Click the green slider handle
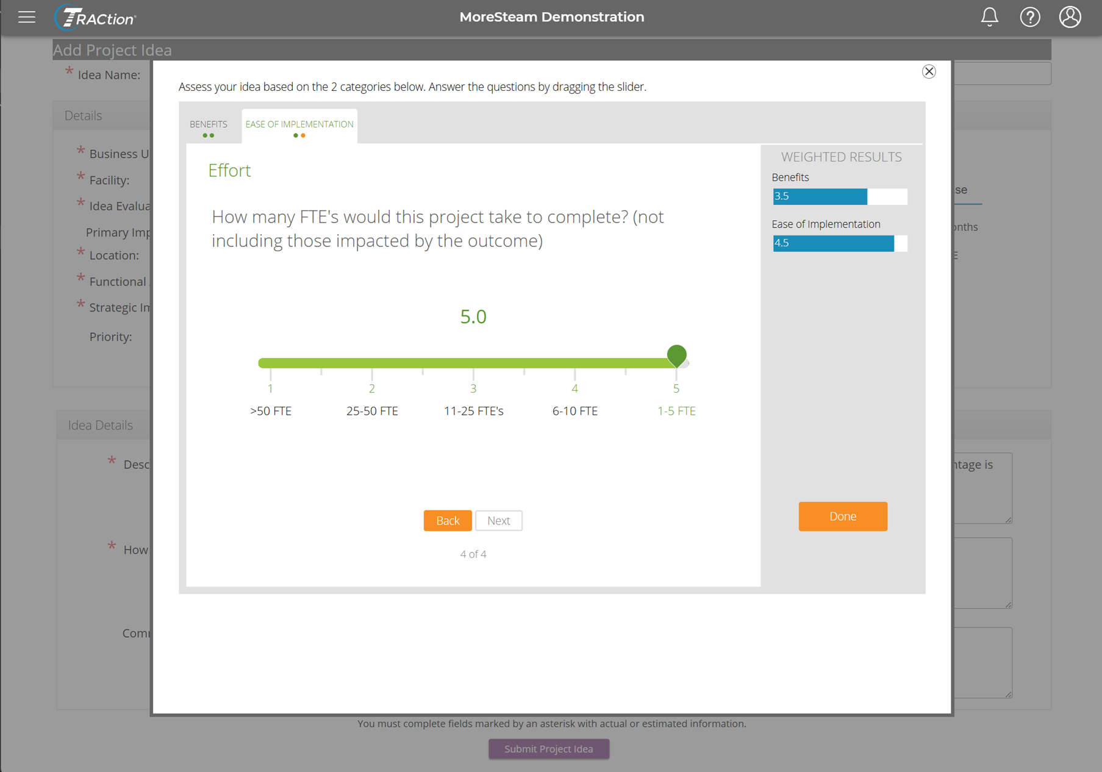This screenshot has width=1102, height=772. point(676,356)
